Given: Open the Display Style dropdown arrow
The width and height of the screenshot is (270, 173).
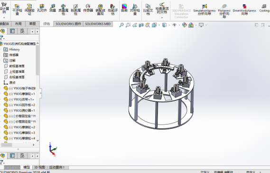Looking at the screenshot, I should pos(169,25).
